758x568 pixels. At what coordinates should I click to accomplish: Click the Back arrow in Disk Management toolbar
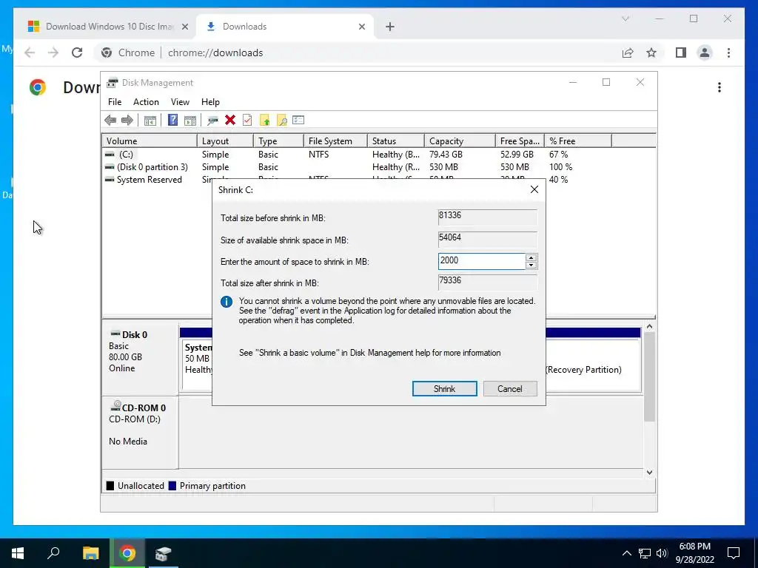click(110, 121)
